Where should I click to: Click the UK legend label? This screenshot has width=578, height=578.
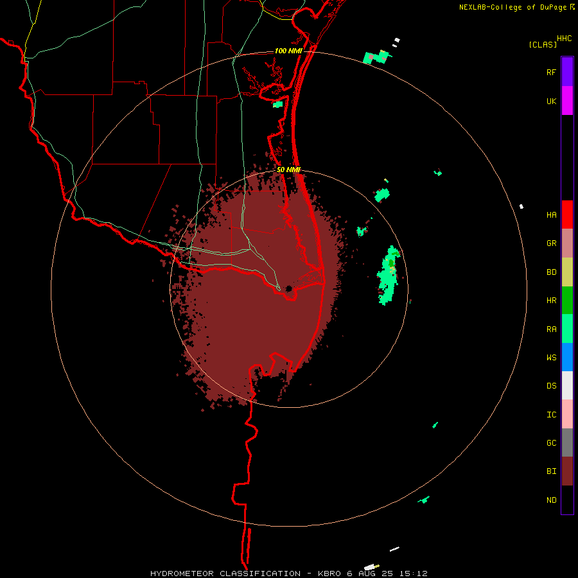point(551,101)
